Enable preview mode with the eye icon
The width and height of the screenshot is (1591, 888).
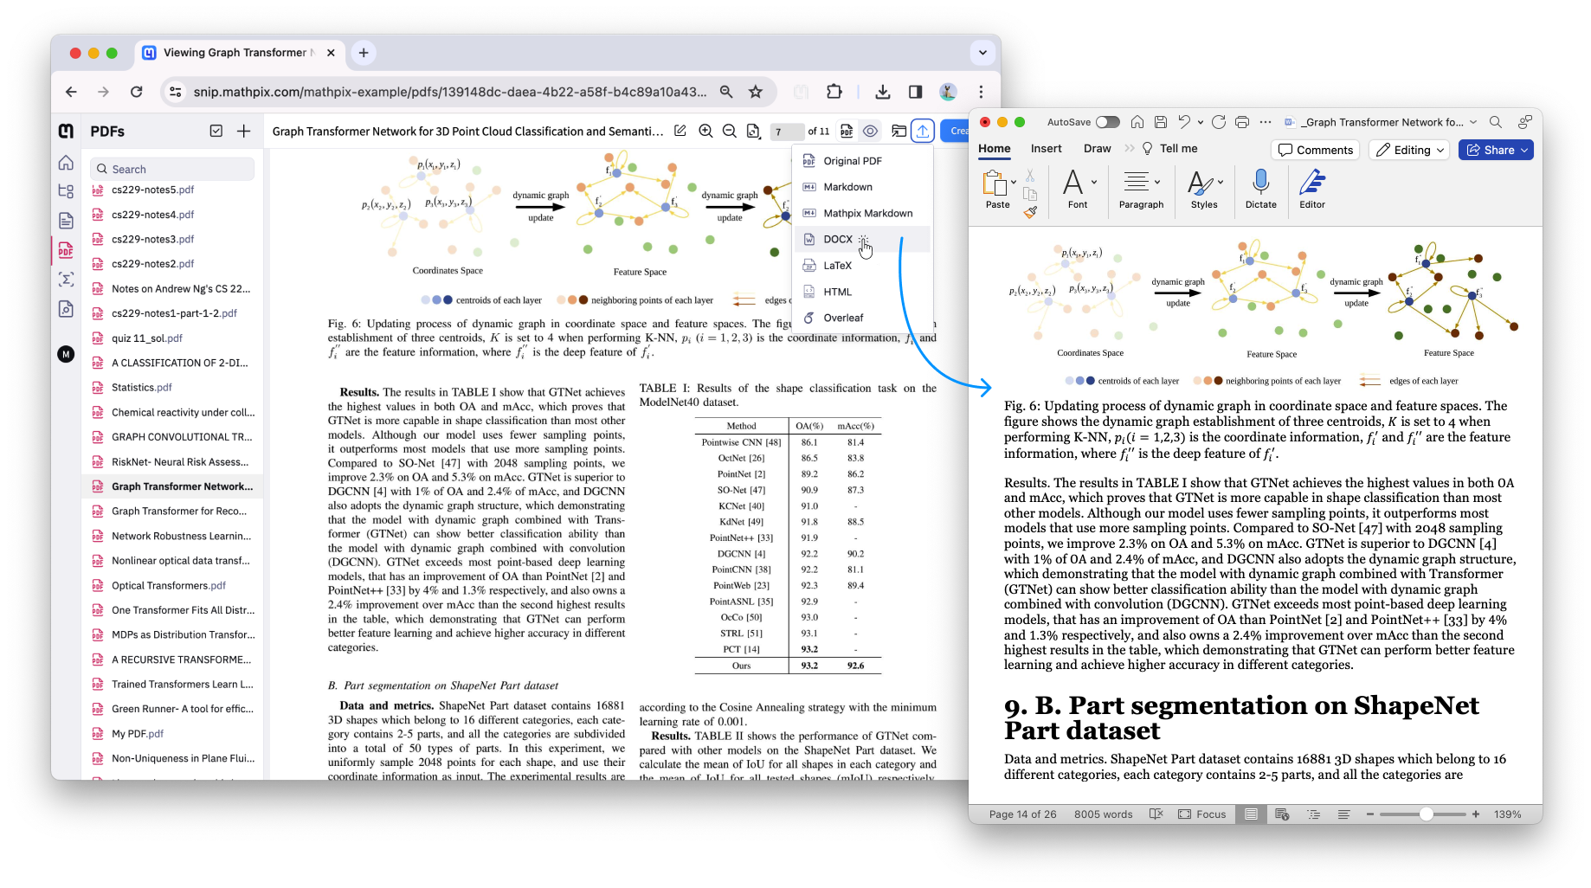870,131
